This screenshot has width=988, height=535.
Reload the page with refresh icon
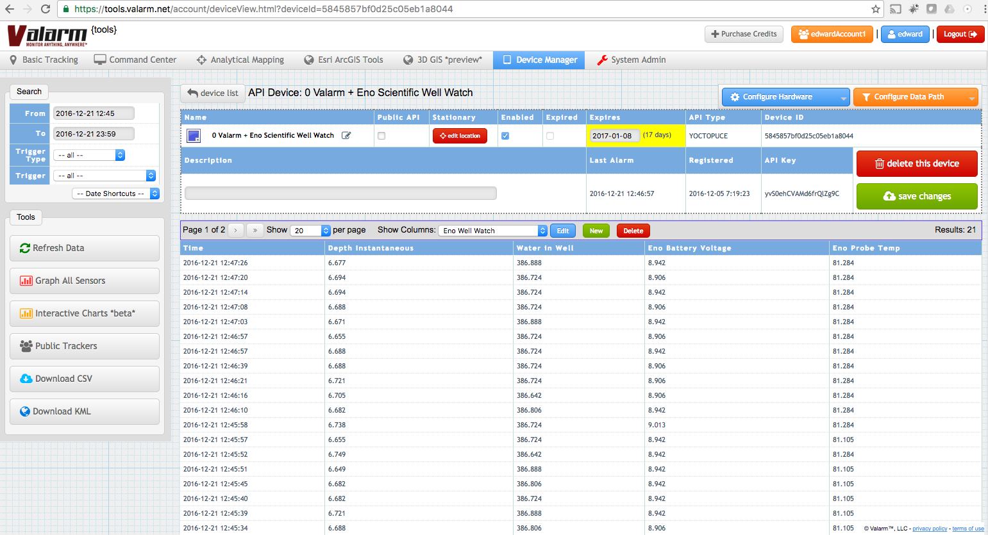point(46,9)
